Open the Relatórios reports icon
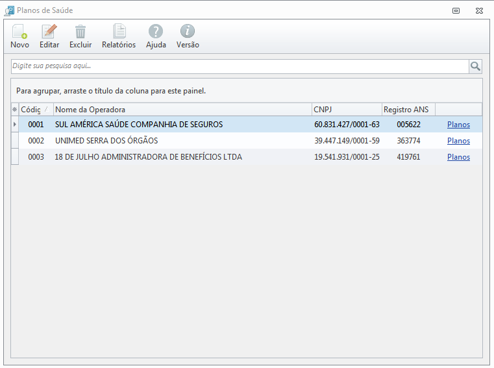 (x=119, y=31)
